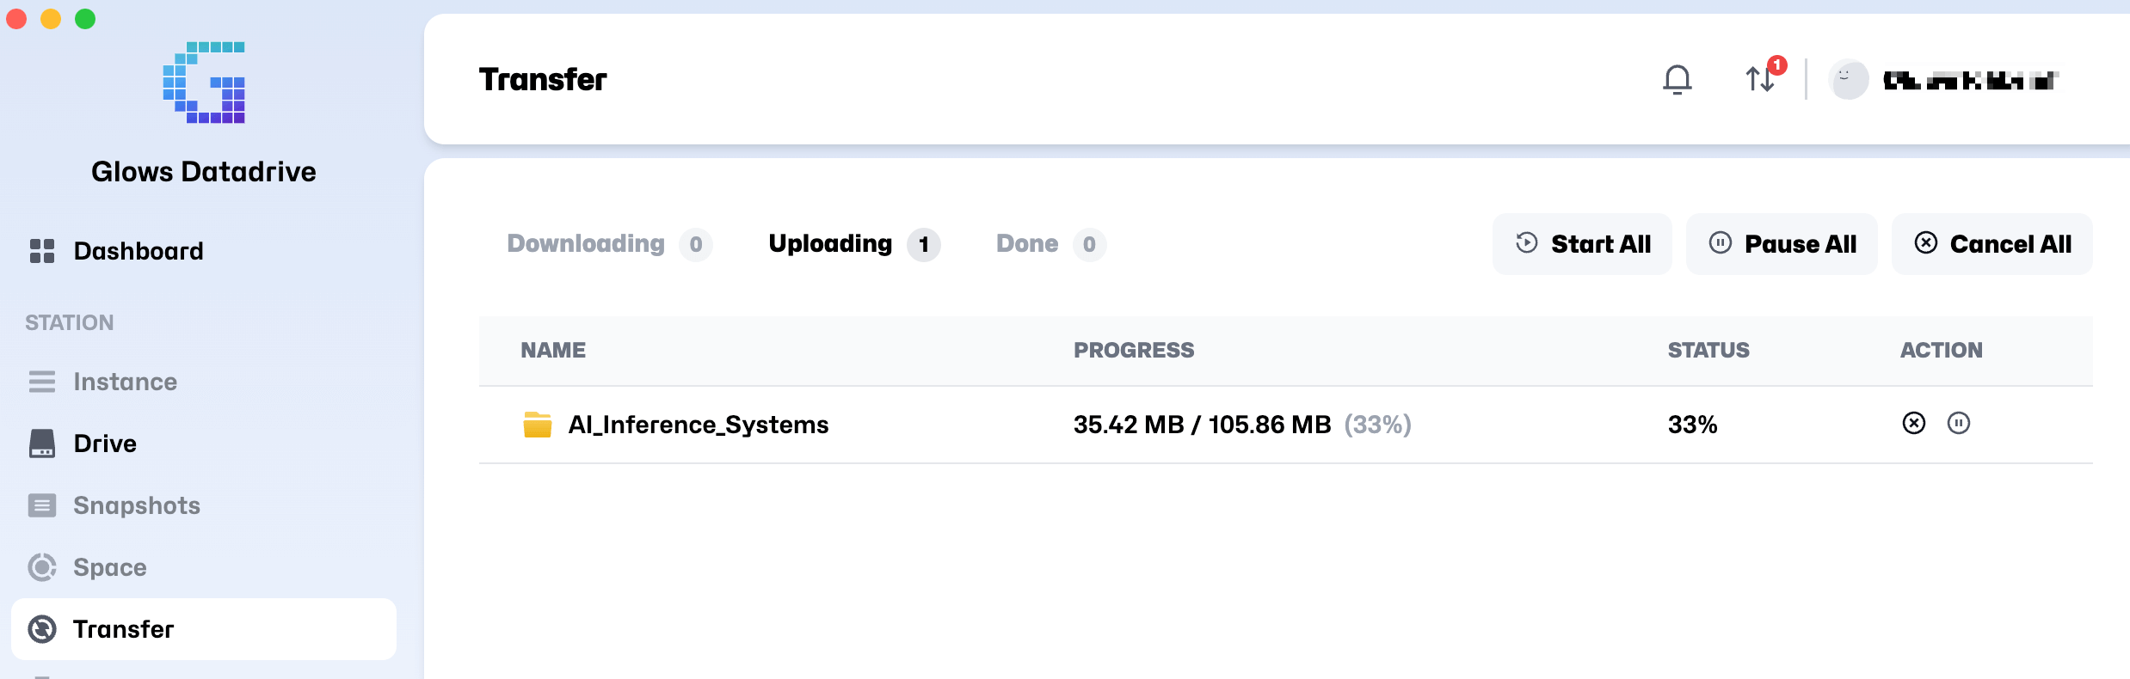Click the transfer arrows icon with badge
Viewport: 2130px width, 679px height.
point(1760,79)
